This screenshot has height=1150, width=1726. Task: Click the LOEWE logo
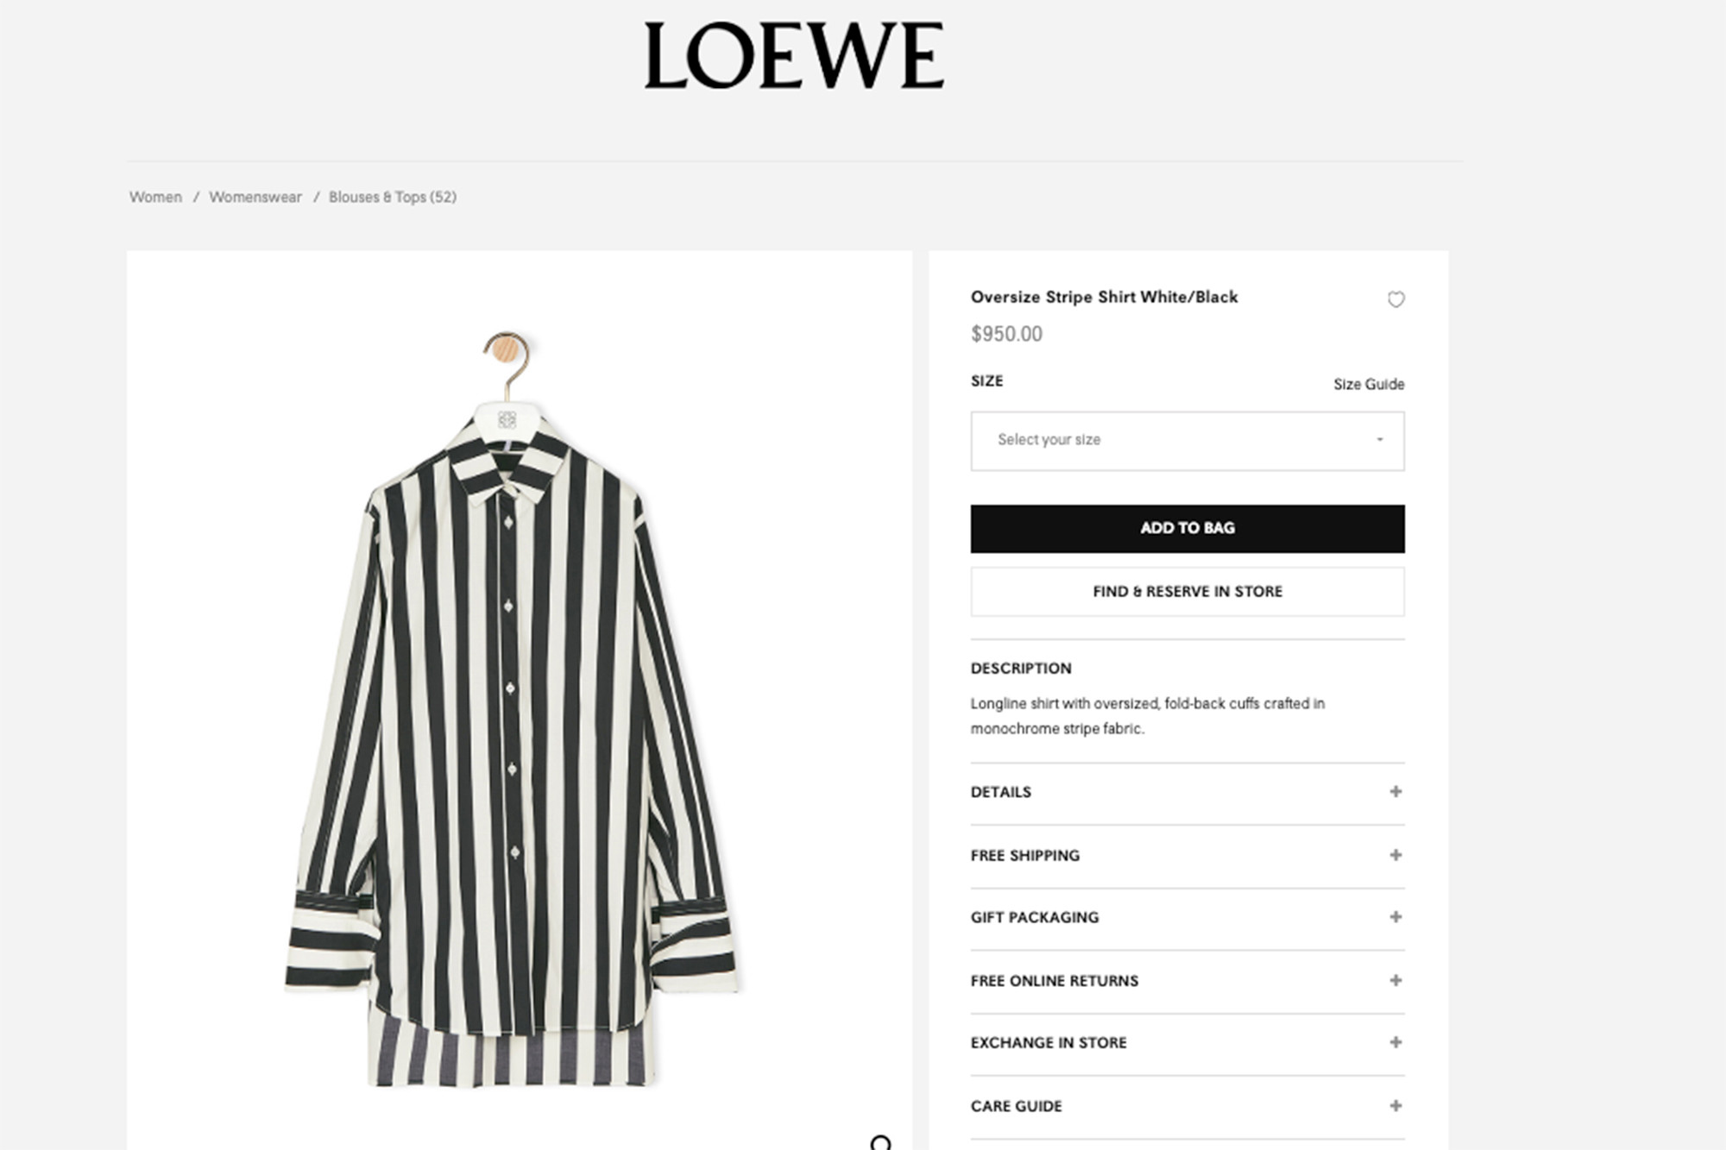(794, 57)
